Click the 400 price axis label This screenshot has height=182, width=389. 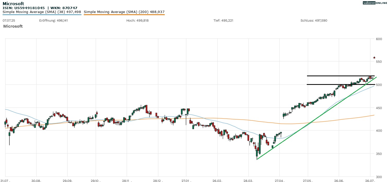coord(379,131)
